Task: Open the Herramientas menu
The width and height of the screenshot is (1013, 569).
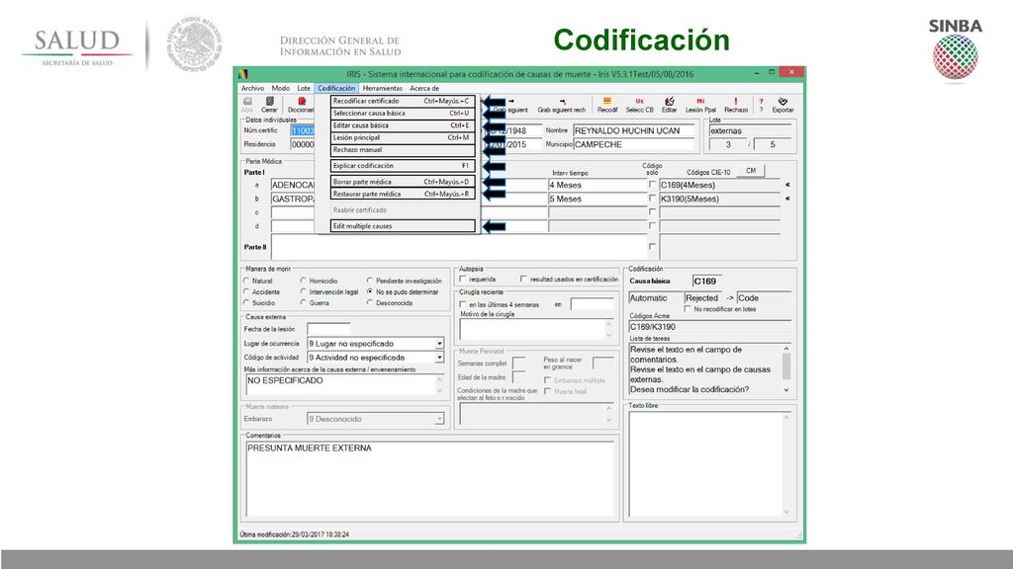Action: (383, 88)
